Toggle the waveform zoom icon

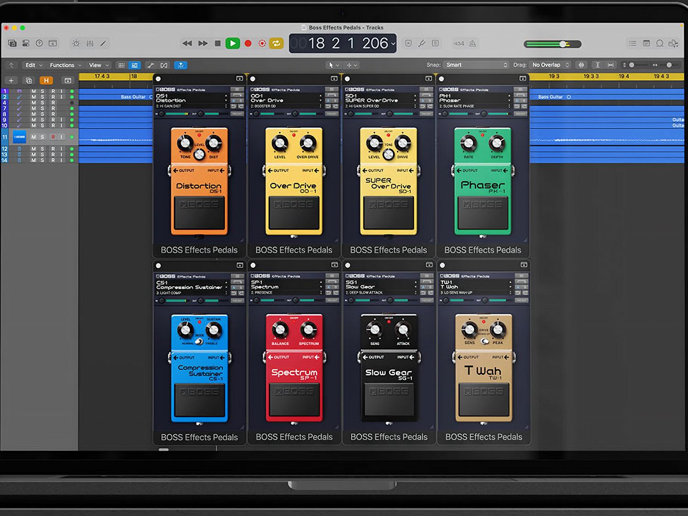(582, 65)
